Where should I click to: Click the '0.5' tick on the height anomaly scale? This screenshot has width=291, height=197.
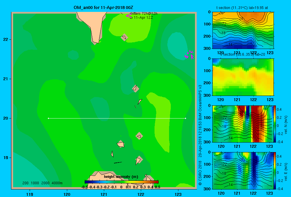pyautogui.click(x=157, y=187)
